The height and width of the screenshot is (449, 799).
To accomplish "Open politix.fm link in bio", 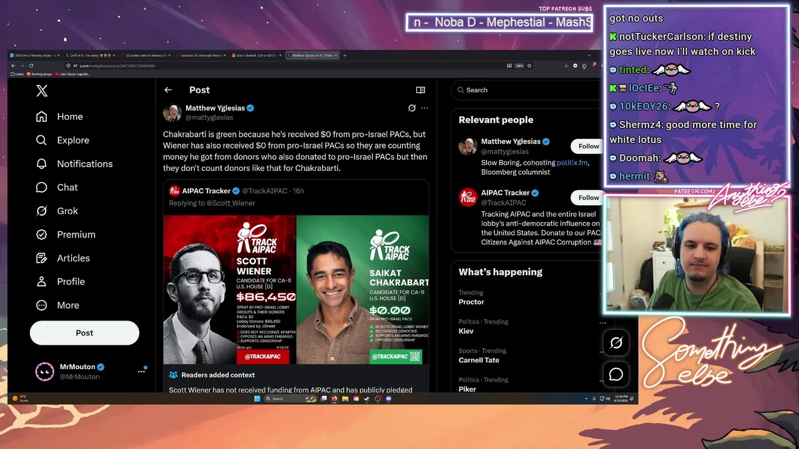I will pyautogui.click(x=572, y=163).
